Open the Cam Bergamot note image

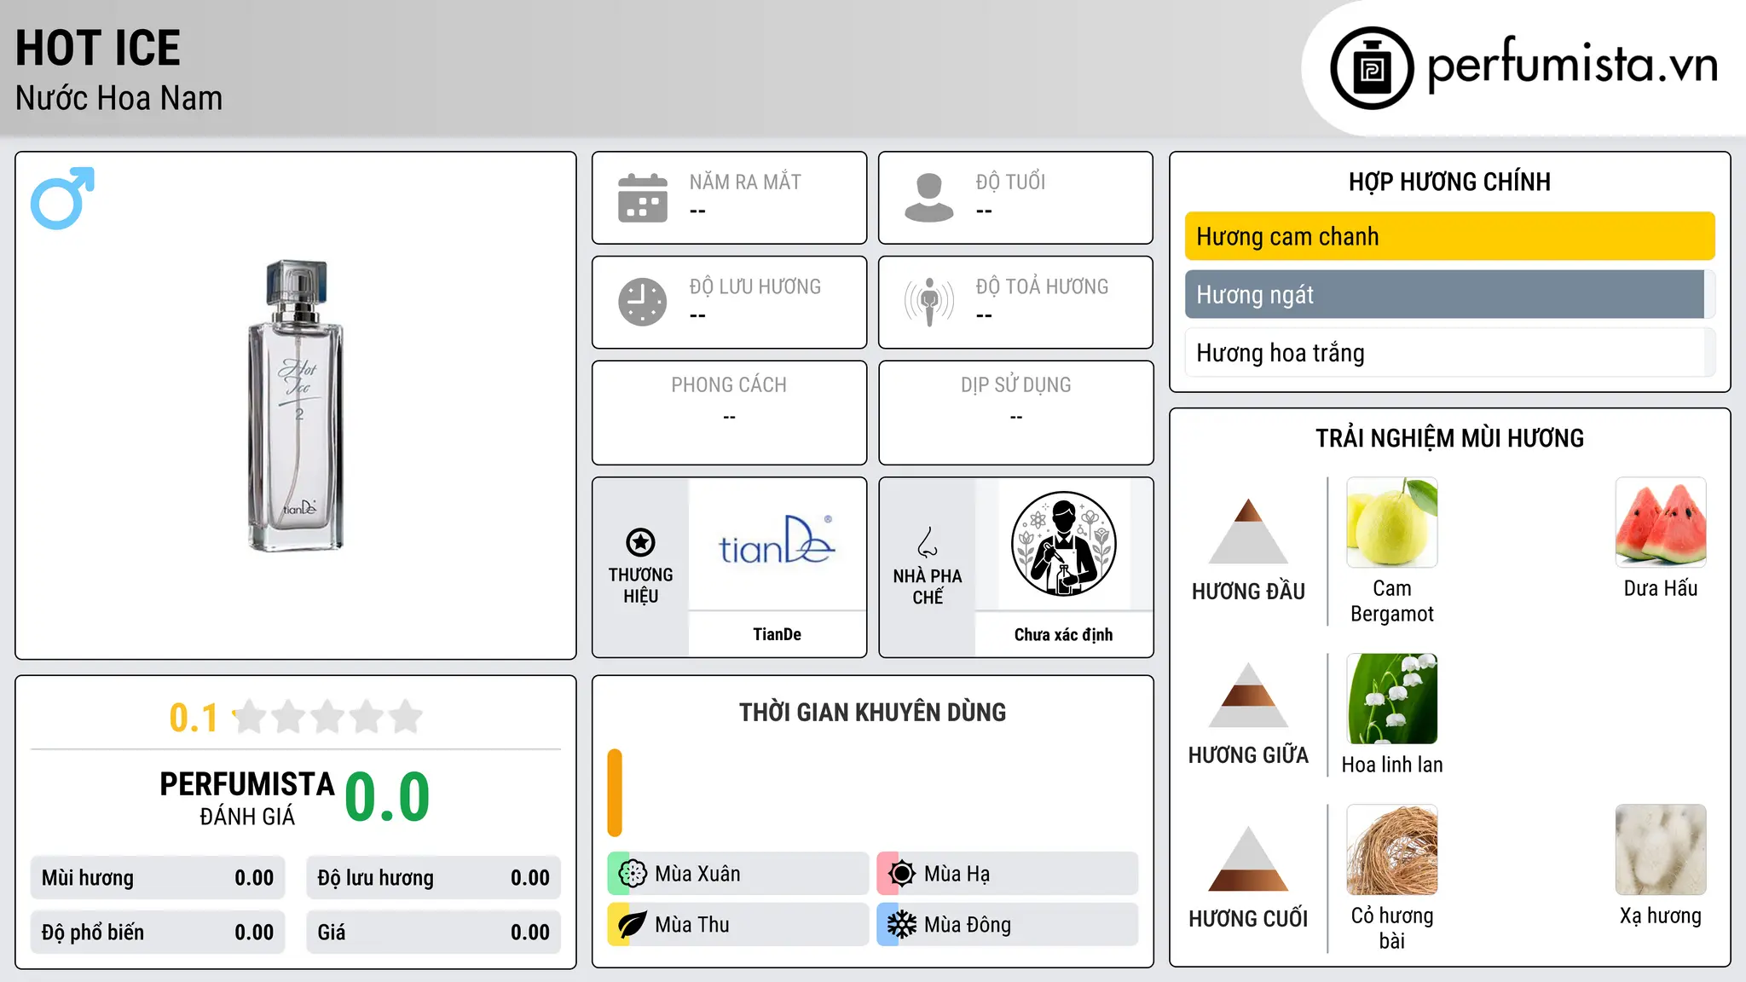coord(1392,523)
